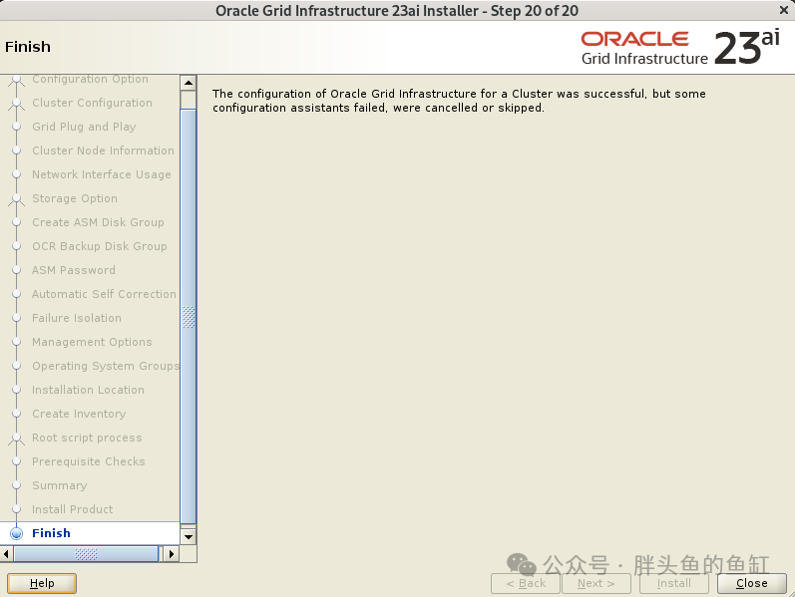Click the Failure Isolation bullet icon

tap(17, 318)
